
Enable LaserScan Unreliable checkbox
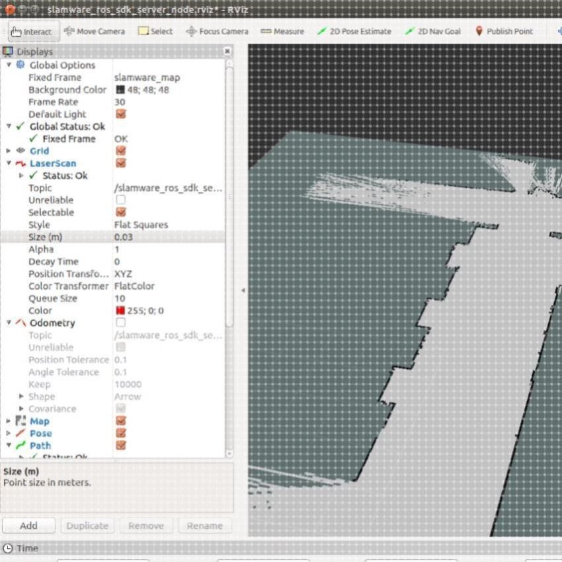click(x=121, y=200)
